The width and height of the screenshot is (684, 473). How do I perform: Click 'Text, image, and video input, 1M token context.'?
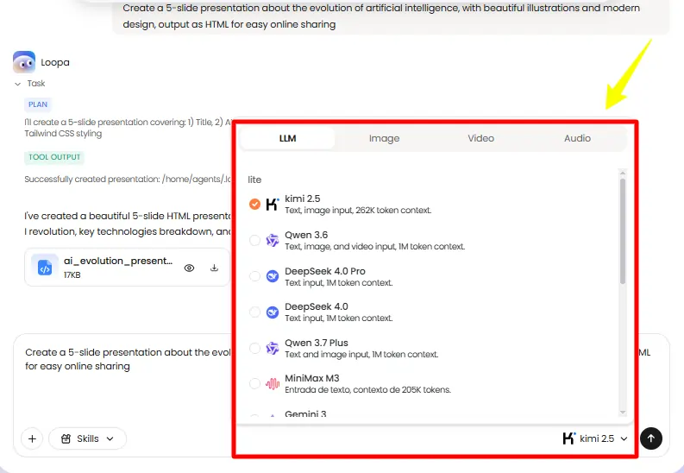tap(374, 247)
